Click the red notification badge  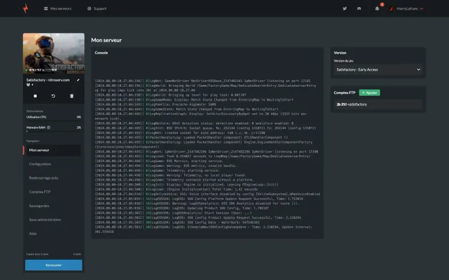coord(382,4)
